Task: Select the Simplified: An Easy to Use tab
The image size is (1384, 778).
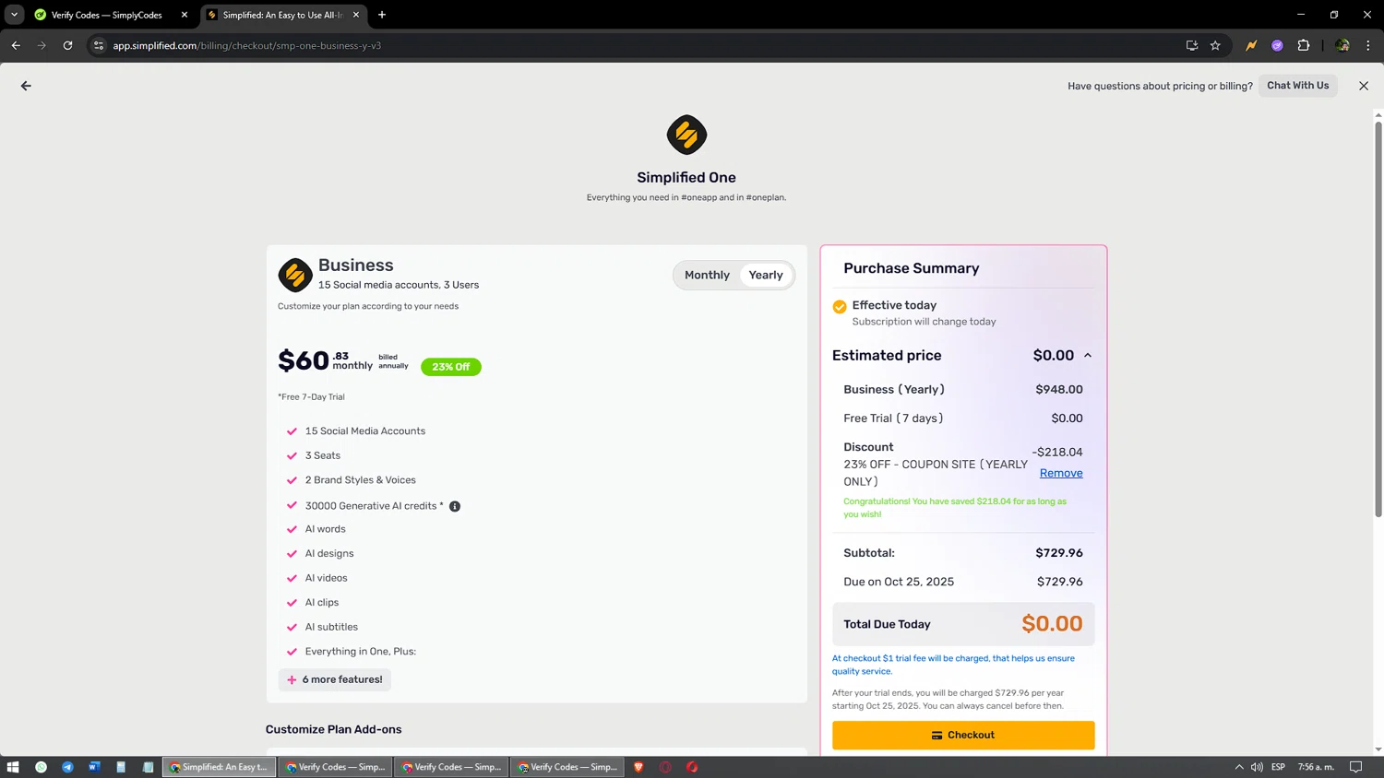Action: (x=281, y=15)
